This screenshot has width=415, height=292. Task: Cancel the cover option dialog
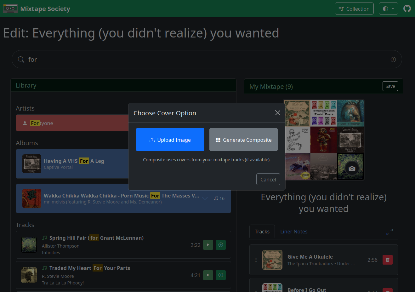tap(268, 179)
